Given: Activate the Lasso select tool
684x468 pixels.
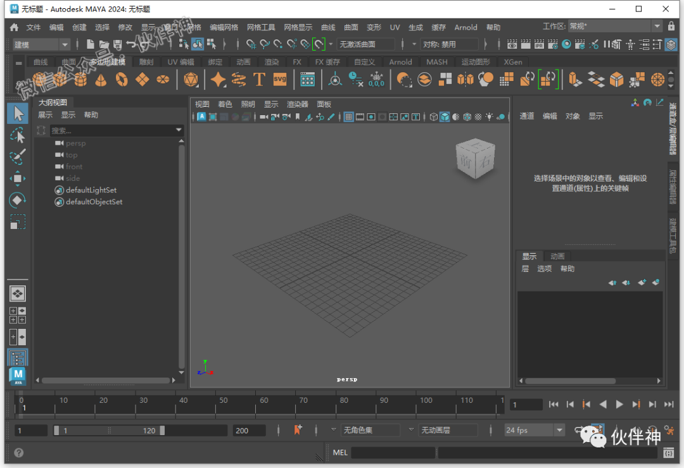Looking at the screenshot, I should tap(18, 135).
